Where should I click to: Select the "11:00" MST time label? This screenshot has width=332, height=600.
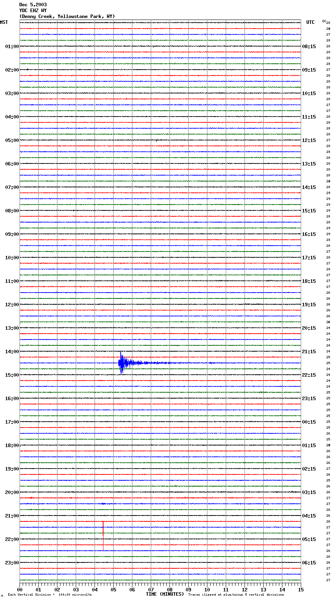click(x=12, y=281)
